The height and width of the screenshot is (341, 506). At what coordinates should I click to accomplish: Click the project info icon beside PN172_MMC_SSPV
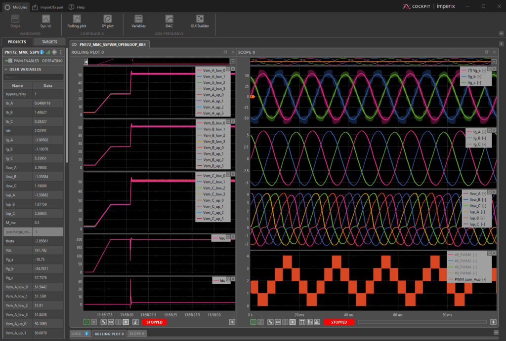click(42, 52)
